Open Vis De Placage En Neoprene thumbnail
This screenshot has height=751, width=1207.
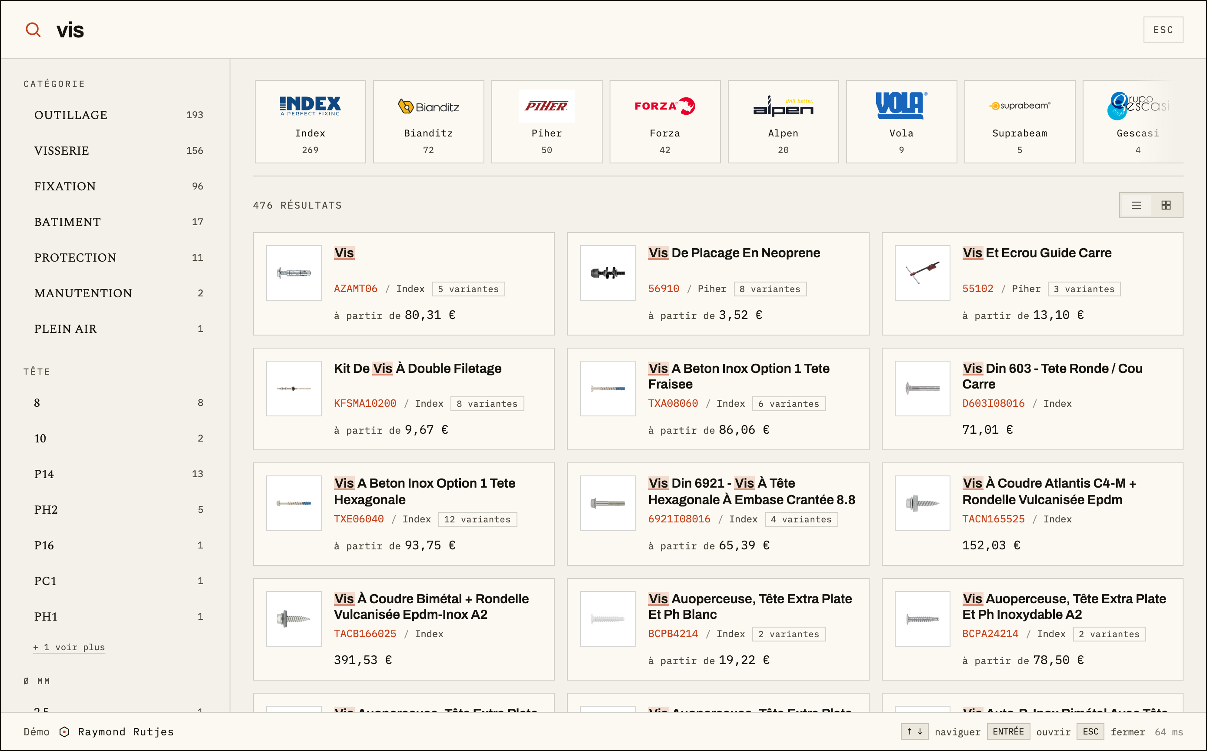(608, 272)
